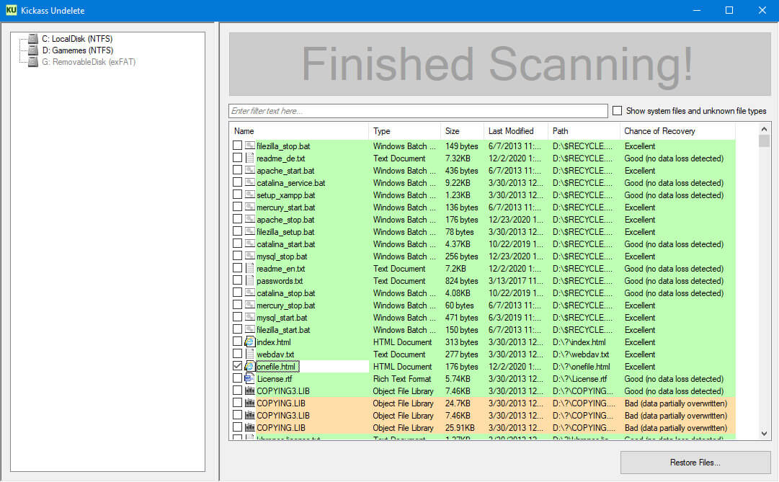Close the Kickass Undelete window
779x482 pixels.
(x=762, y=10)
